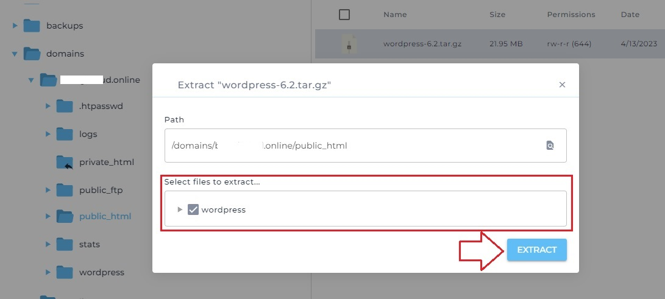Image resolution: width=665 pixels, height=299 pixels.
Task: Click the 21.95 MB size value
Action: tap(506, 44)
